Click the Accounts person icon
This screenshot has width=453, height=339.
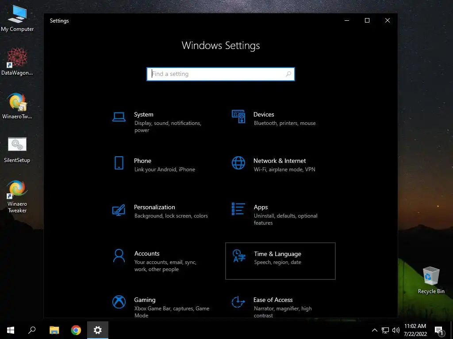click(x=119, y=256)
